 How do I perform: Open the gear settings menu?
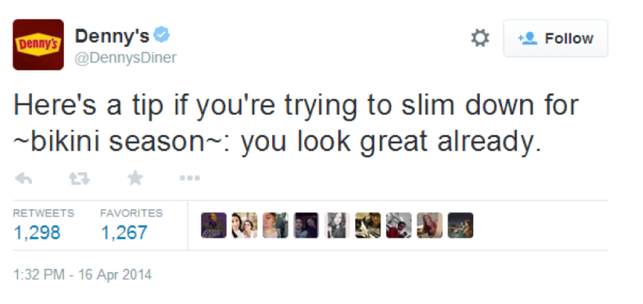[480, 38]
